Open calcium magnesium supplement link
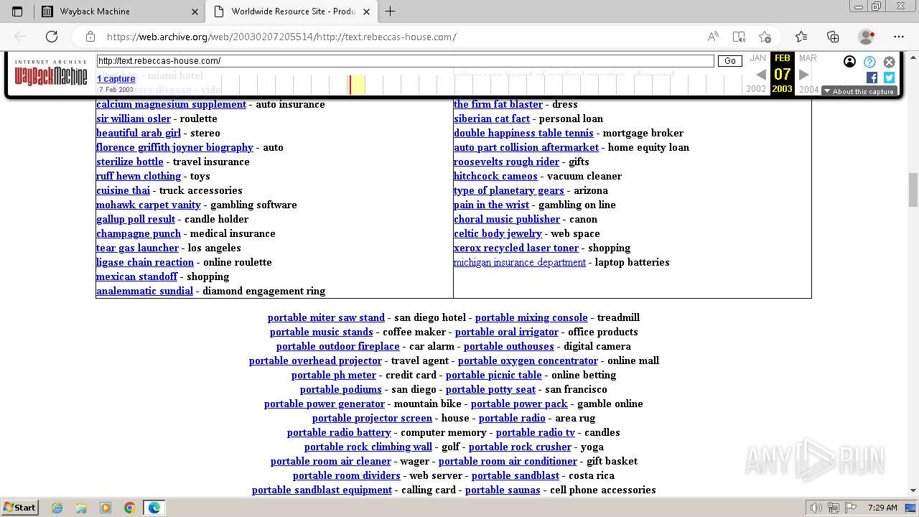 click(x=171, y=104)
